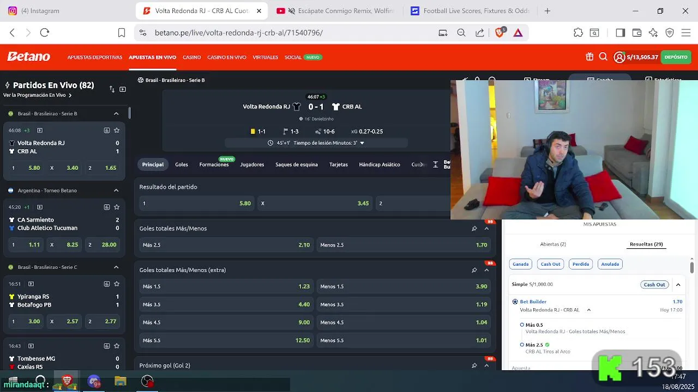Open the Betano search icon
The width and height of the screenshot is (698, 392).
(603, 57)
